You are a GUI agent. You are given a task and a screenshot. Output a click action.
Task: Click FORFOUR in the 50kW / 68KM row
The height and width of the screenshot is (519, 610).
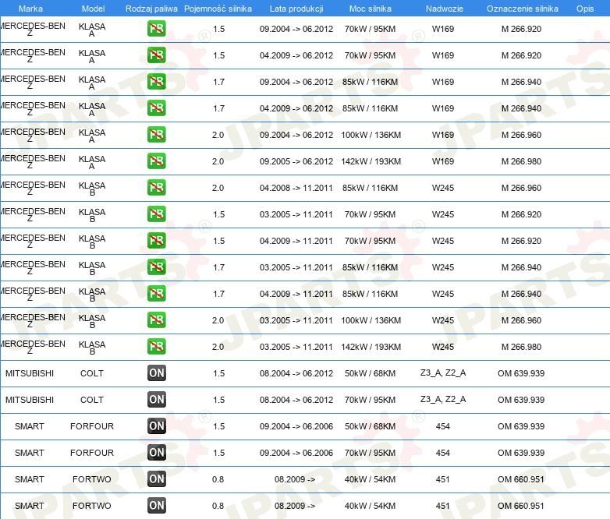92,426
